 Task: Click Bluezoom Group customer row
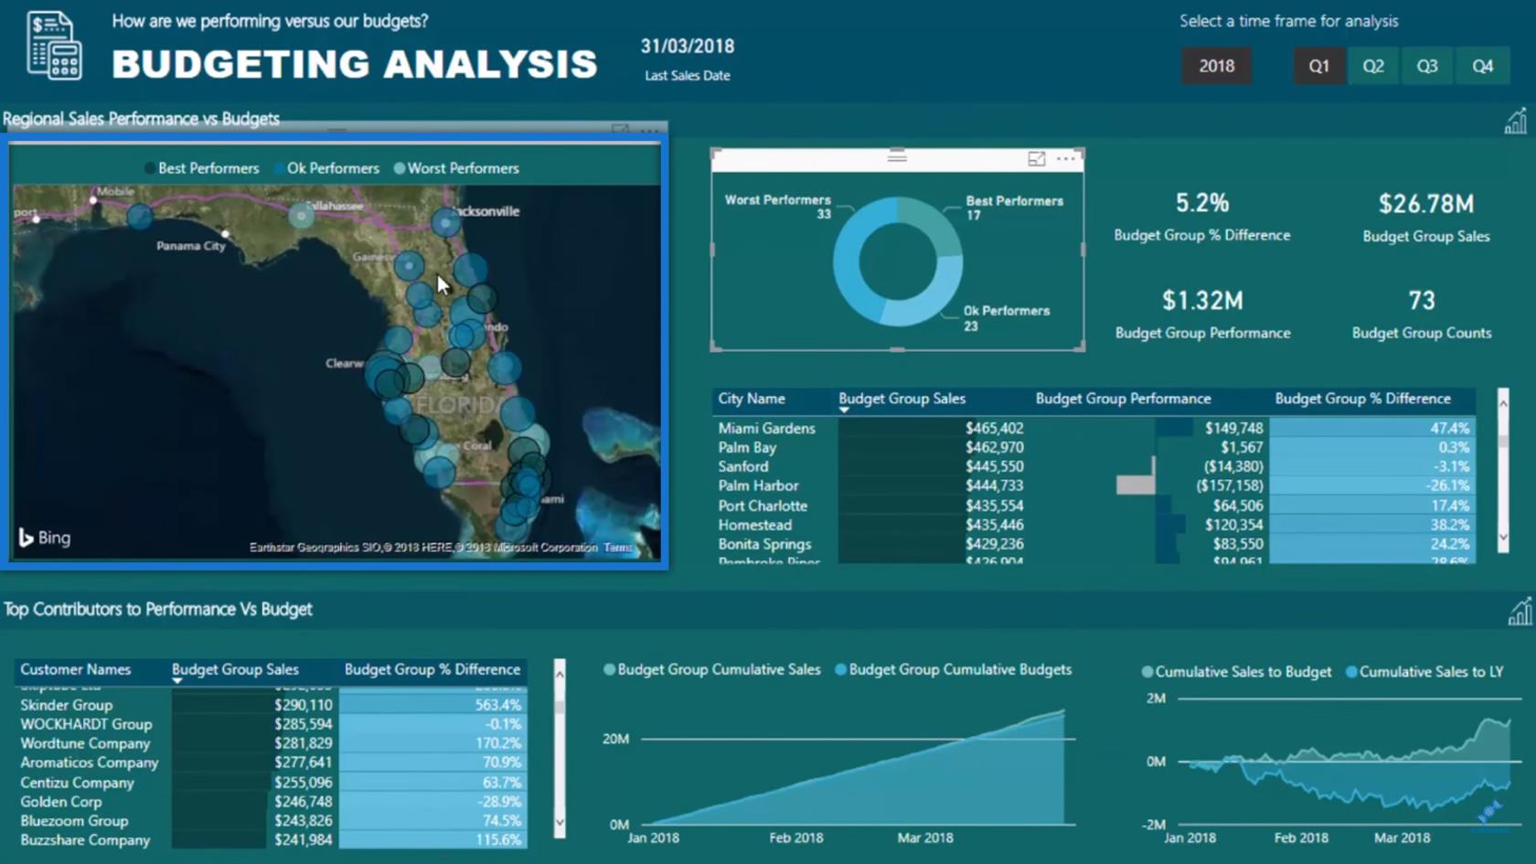pyautogui.click(x=272, y=821)
